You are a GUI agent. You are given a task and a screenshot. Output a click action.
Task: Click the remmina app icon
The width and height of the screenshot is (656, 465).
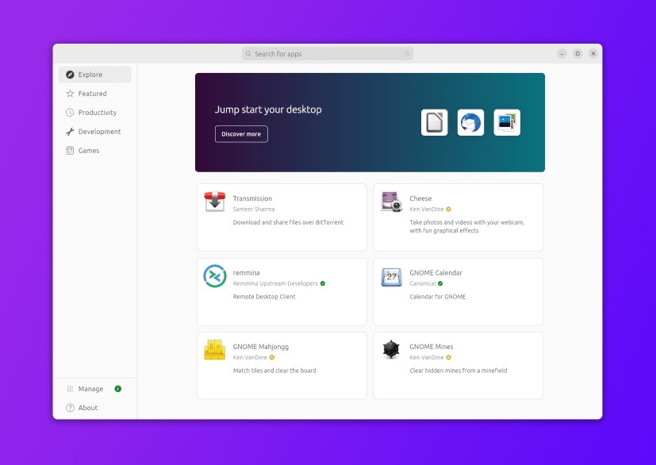[x=215, y=276]
